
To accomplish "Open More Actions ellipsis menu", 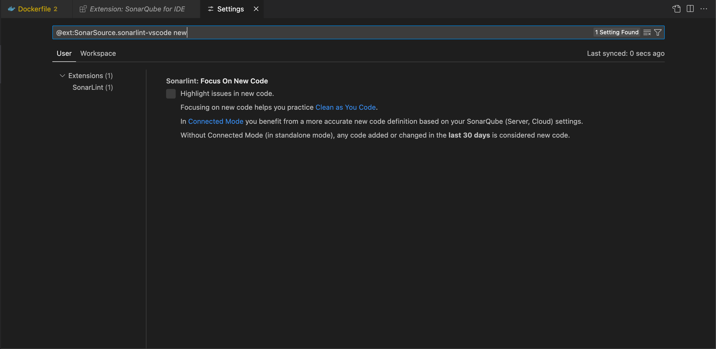I will 704,8.
